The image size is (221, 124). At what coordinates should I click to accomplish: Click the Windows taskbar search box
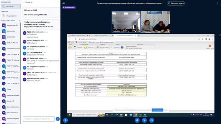coord(88,115)
